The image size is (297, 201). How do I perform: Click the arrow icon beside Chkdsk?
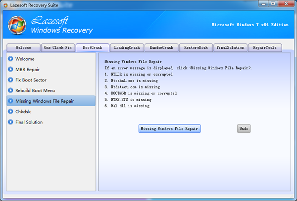click(x=10, y=112)
